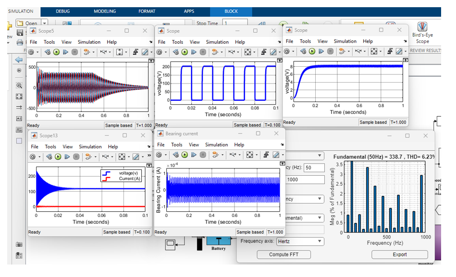Viewport: 456px width, 277px height.
Task: Expand hidden toolbar items in Scope13
Action: tap(149, 156)
